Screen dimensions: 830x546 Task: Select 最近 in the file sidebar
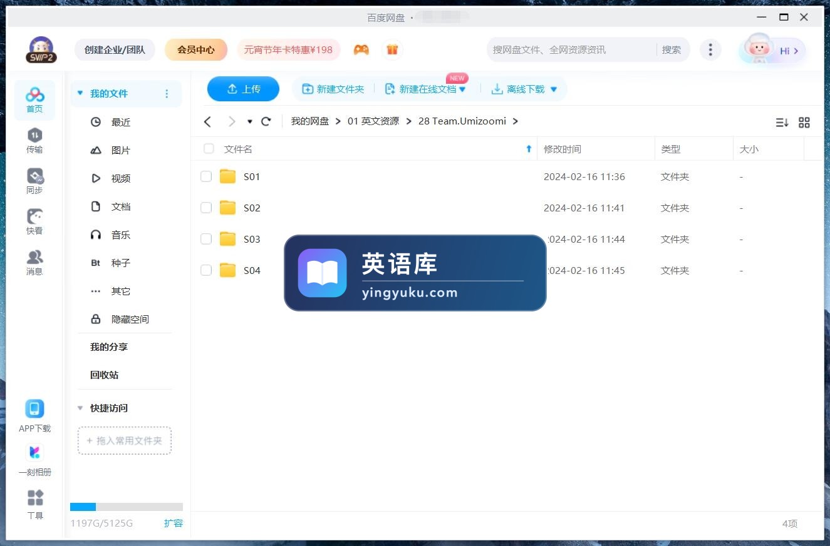(x=121, y=122)
